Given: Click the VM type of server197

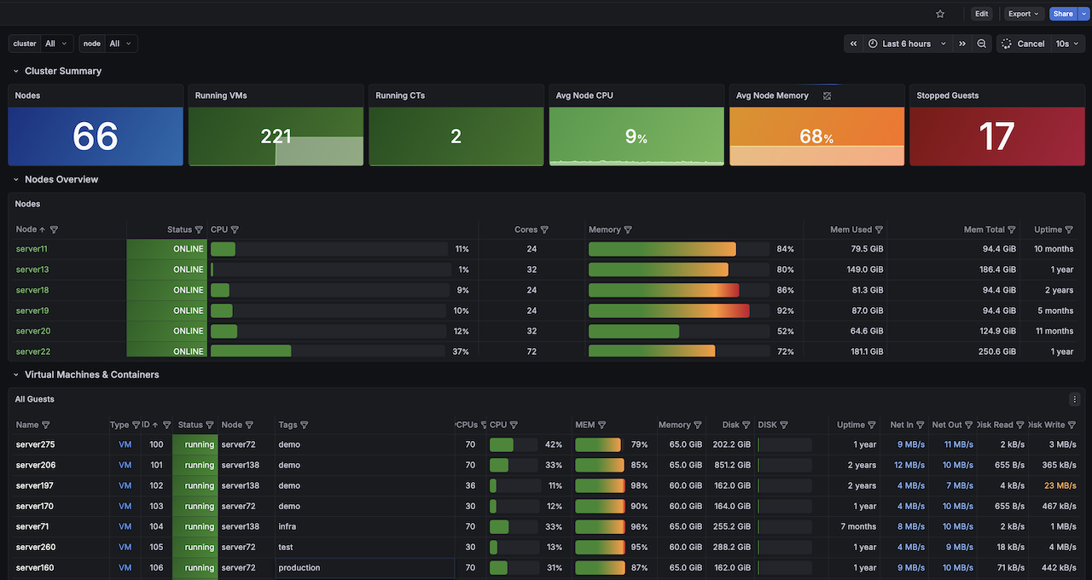Looking at the screenshot, I should (125, 485).
